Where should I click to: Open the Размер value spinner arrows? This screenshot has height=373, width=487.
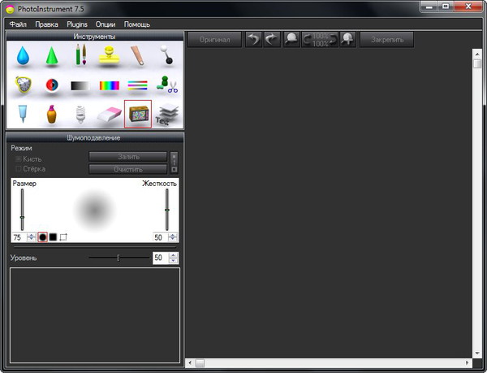coord(31,237)
